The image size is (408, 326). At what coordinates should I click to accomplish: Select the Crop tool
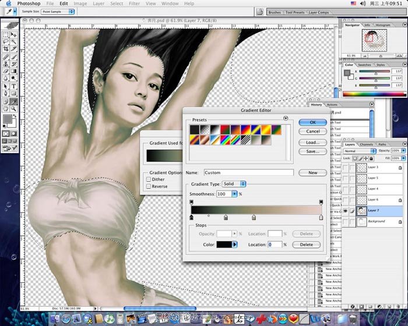[x=6, y=49]
